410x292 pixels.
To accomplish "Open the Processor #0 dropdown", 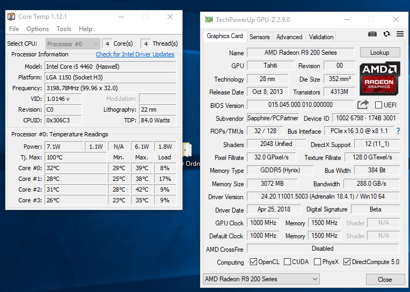I will [72, 43].
